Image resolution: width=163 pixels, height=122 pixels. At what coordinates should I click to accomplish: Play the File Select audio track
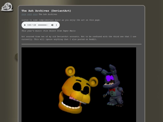[25, 25]
